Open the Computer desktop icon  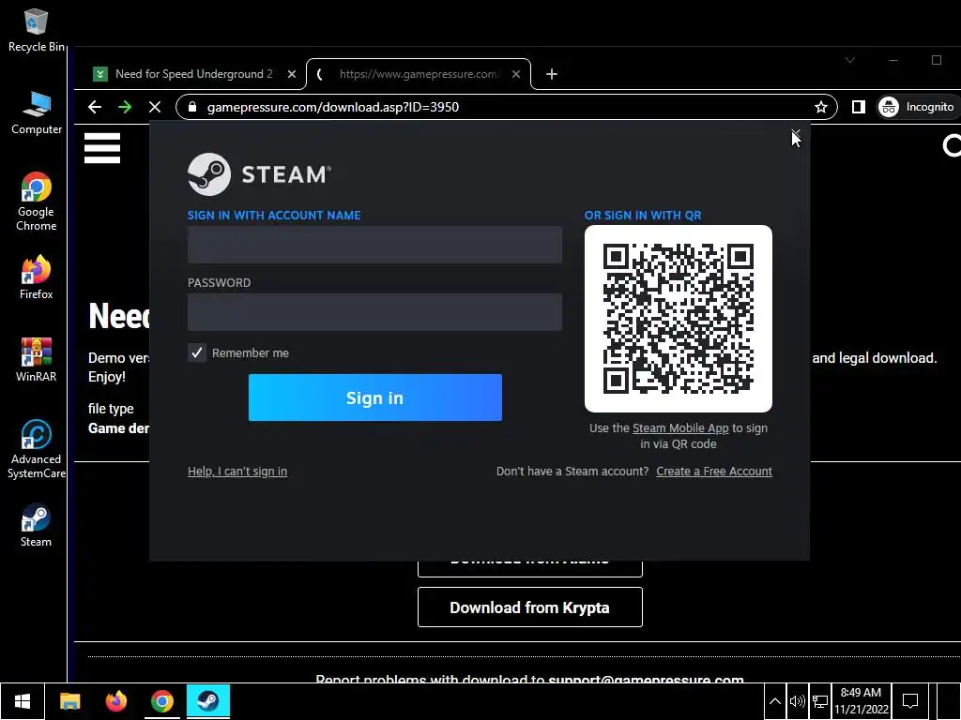pos(36,112)
